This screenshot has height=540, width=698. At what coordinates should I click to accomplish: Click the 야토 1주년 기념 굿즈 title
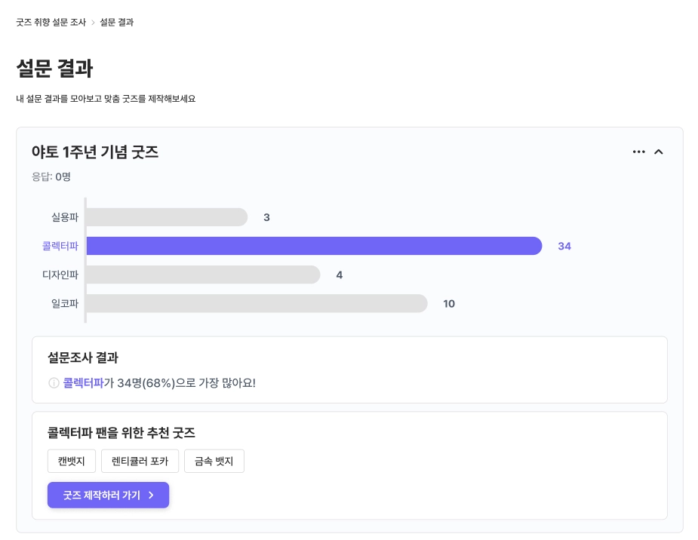tap(95, 152)
